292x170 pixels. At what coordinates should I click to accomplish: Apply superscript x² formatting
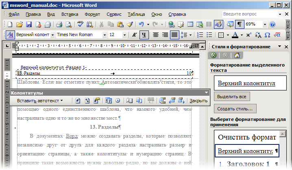tap(248, 35)
